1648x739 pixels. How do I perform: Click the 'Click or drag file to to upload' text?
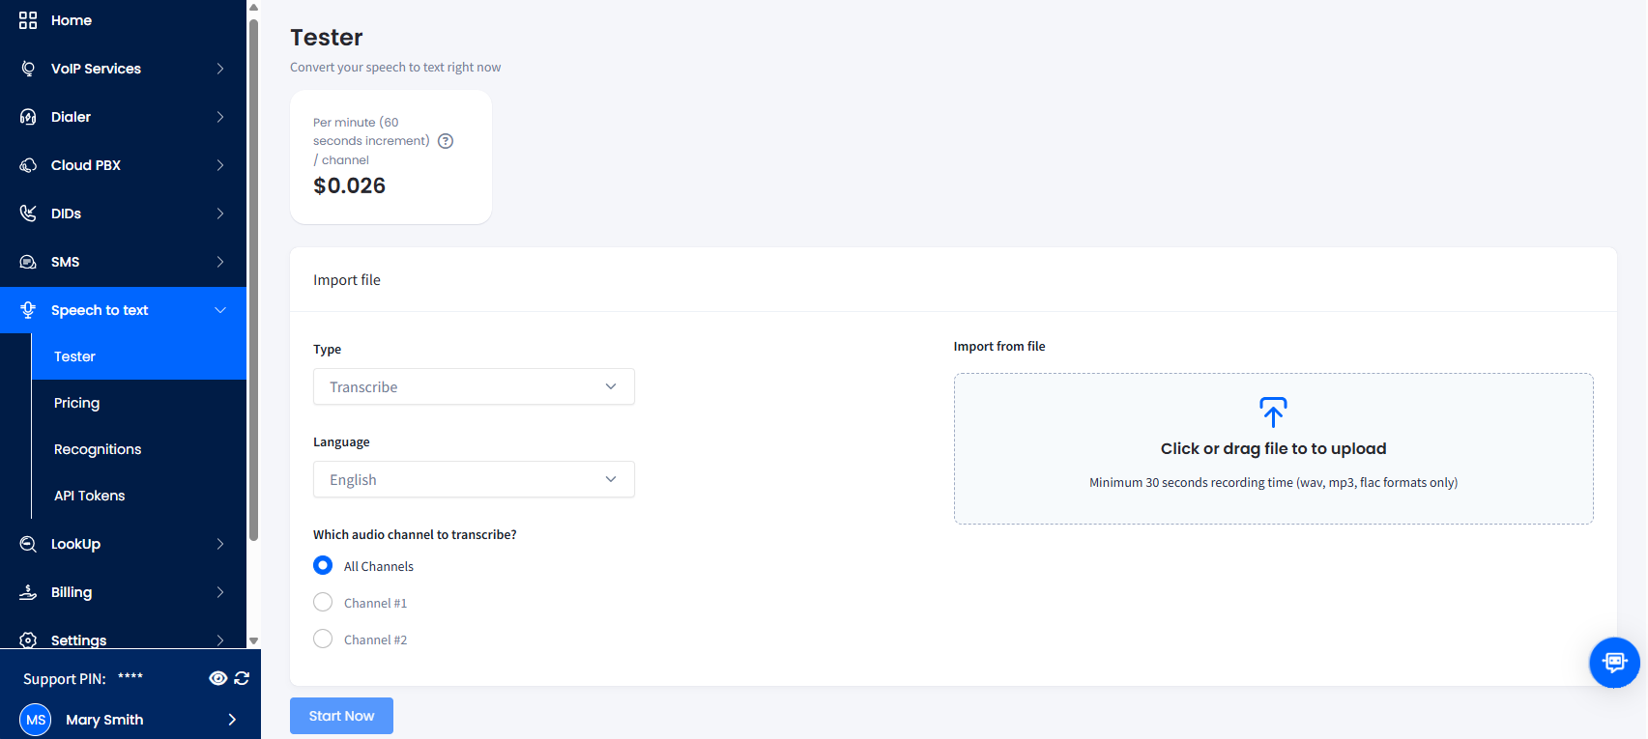tap(1273, 448)
